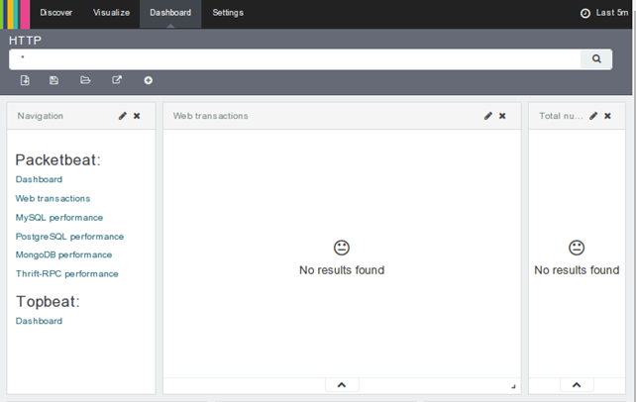Open the Thrift-RPC performance link
This screenshot has width=636, height=402.
click(x=66, y=274)
